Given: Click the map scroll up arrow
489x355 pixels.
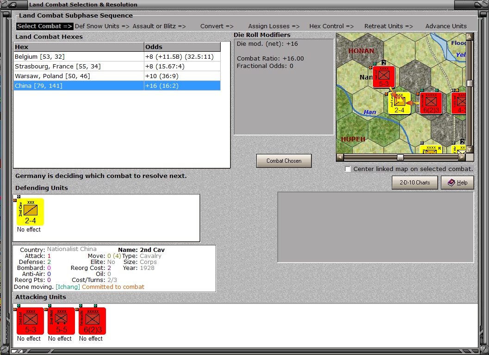Looking at the screenshot, I should pyautogui.click(x=470, y=37).
